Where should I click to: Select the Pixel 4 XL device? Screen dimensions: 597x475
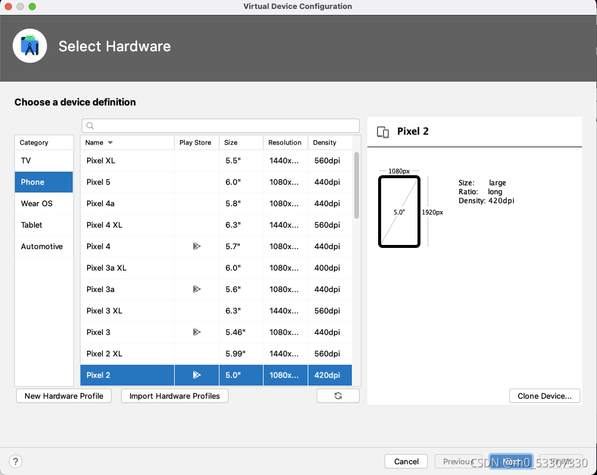216,225
